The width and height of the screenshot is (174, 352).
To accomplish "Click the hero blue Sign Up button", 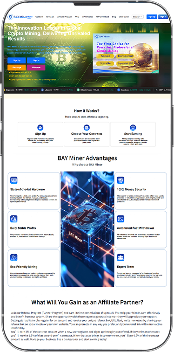I will pyautogui.click(x=17, y=61).
